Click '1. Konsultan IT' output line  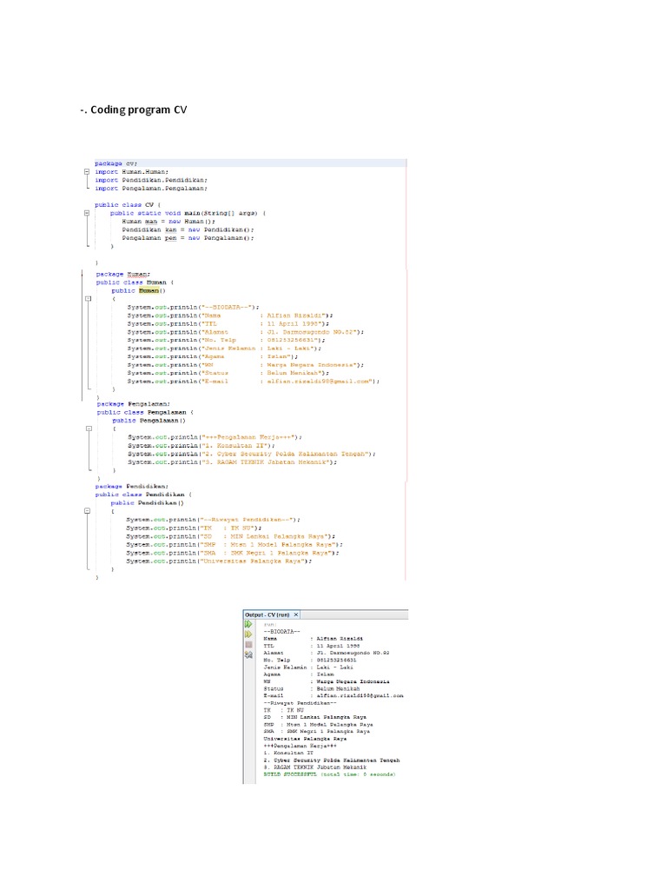coord(288,753)
